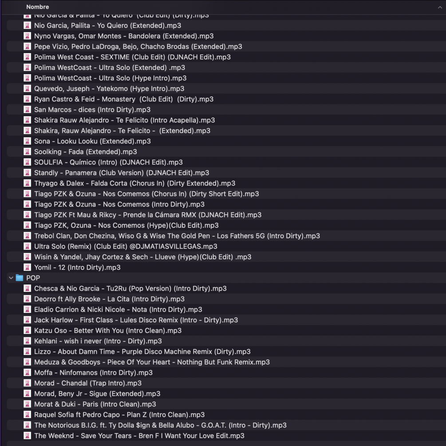
Task: Click mp3 icon of Standly Panamera
Action: [28, 173]
